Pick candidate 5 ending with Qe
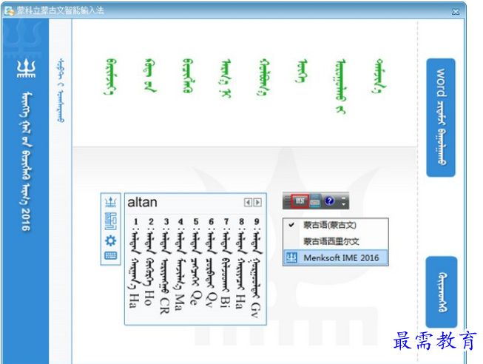The width and height of the screenshot is (483, 364). [195, 263]
